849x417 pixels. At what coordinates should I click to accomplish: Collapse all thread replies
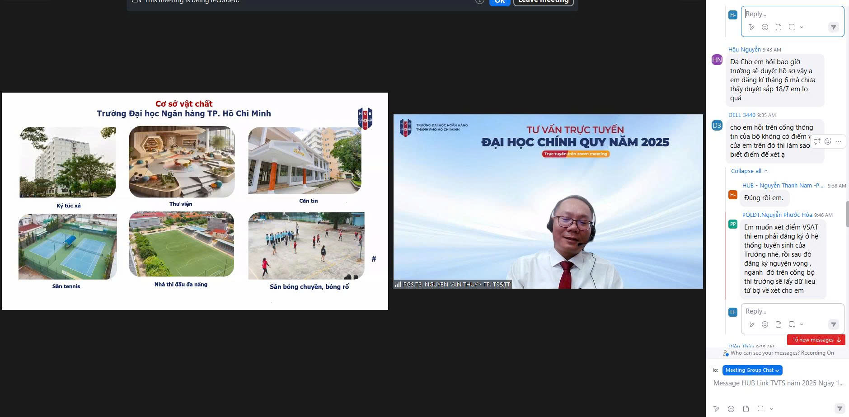coord(749,171)
